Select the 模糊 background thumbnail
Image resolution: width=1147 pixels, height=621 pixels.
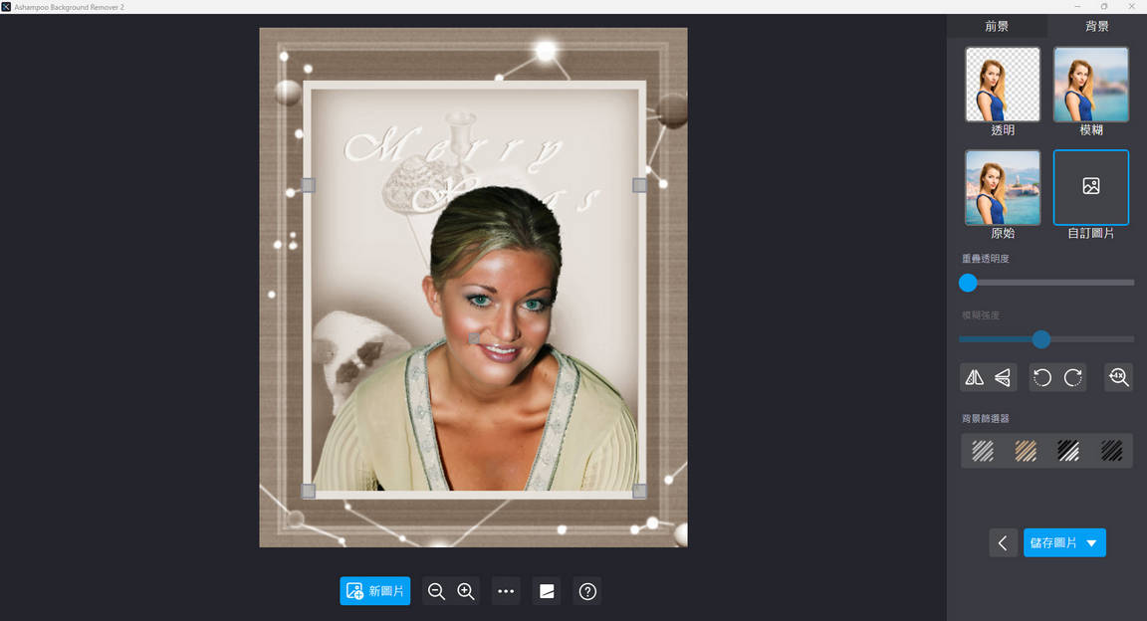point(1090,85)
